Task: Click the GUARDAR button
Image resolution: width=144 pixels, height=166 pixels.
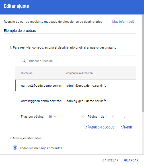Action: [x=131, y=160]
